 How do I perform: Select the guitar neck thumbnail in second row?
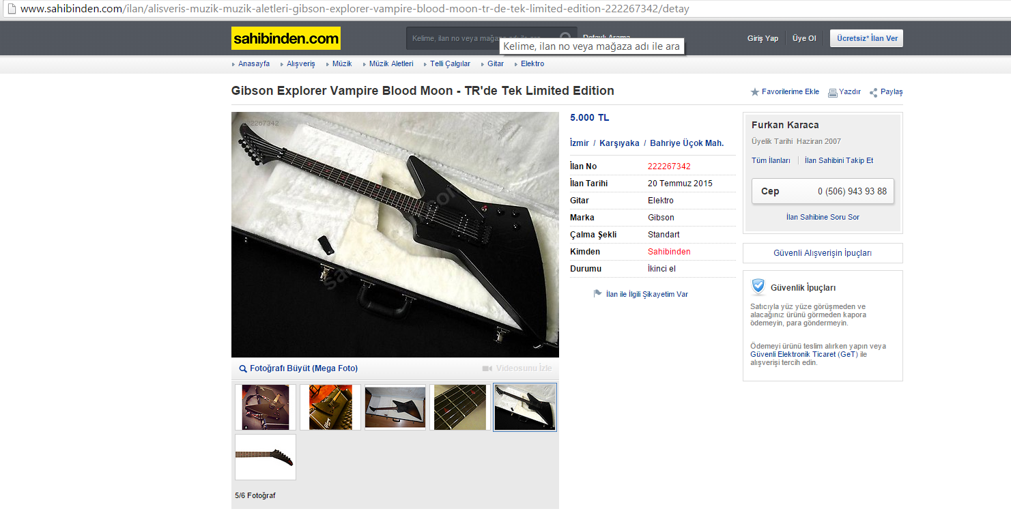266,457
